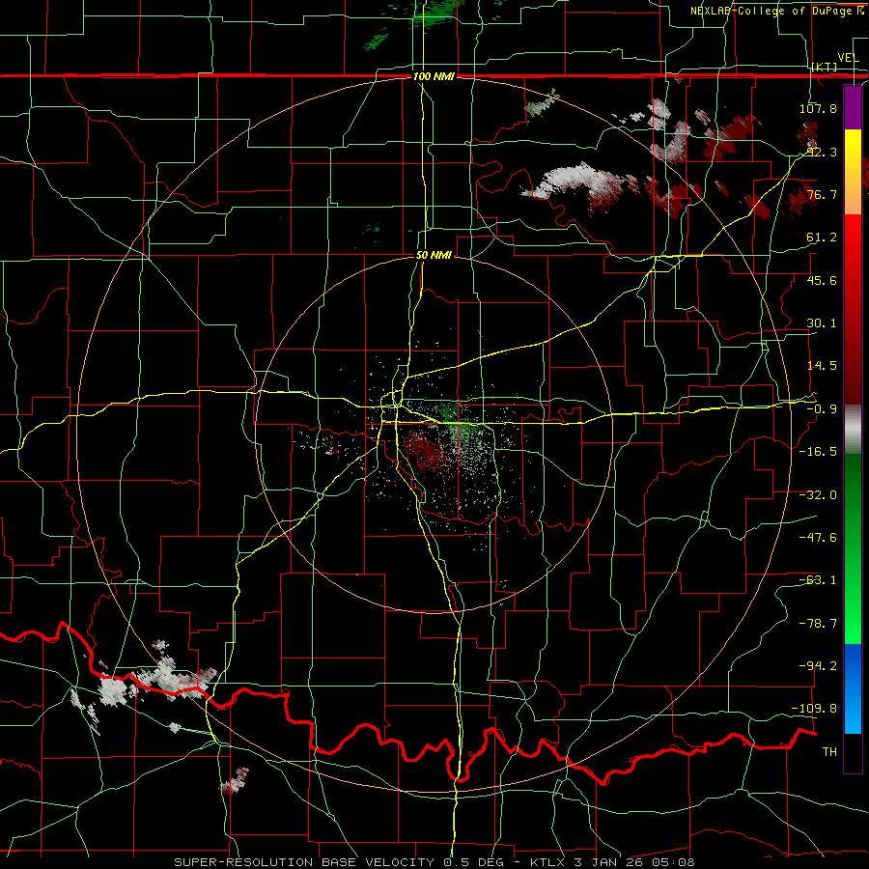Click the 50 NMI range ring label
Image resolution: width=869 pixels, height=869 pixels.
point(434,256)
